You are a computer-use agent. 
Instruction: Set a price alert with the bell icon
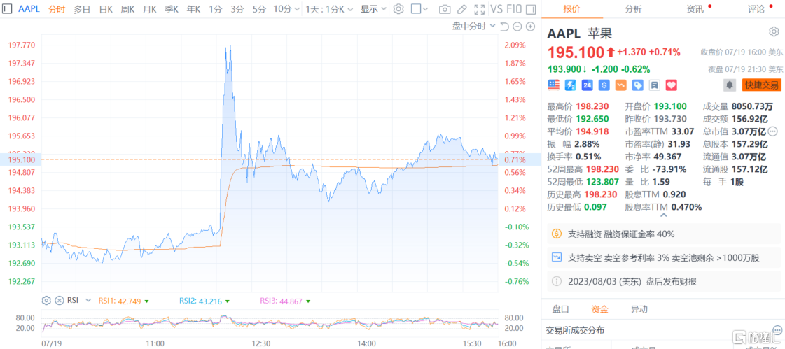[730, 85]
